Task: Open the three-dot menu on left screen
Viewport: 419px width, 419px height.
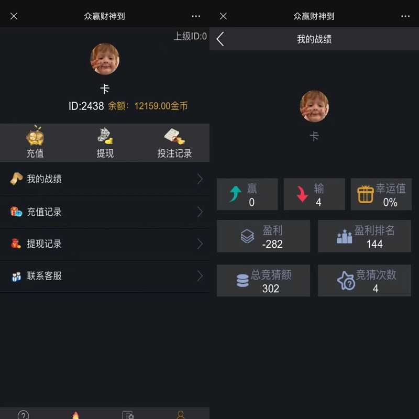Action: click(196, 16)
